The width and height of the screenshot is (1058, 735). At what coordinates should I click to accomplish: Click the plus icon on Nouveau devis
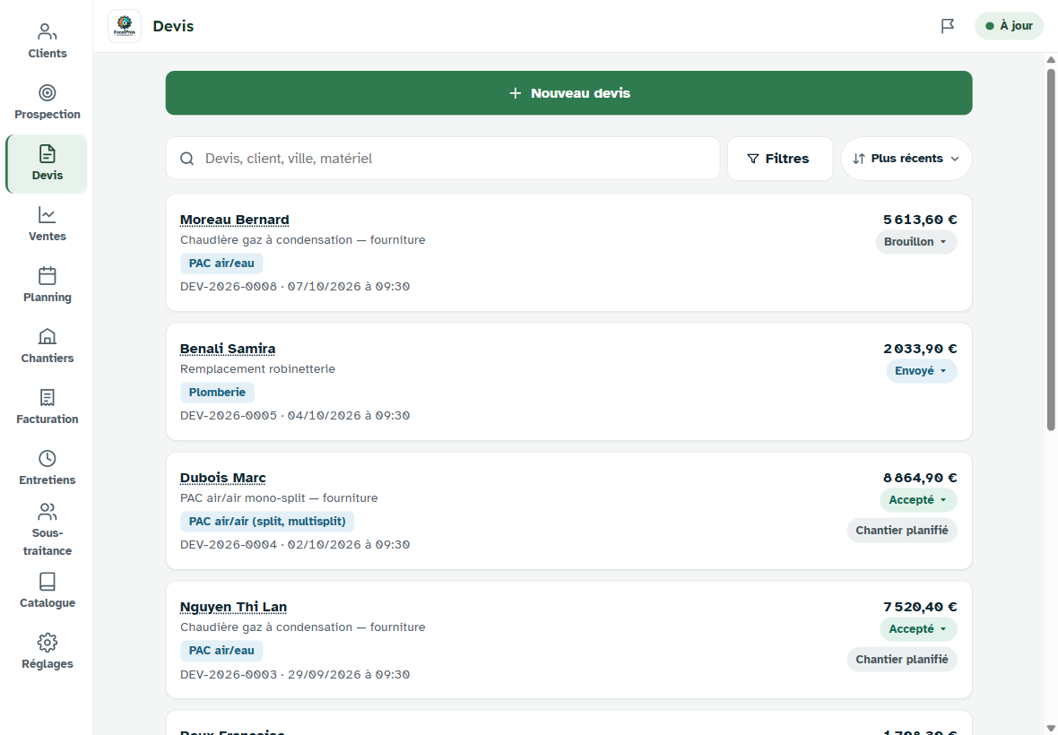click(x=515, y=93)
